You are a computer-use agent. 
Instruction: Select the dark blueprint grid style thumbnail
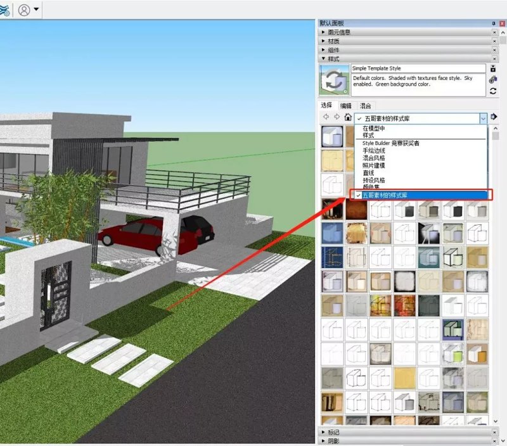[332, 257]
